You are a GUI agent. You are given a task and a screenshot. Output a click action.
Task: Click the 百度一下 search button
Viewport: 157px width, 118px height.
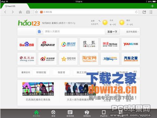point(112,32)
